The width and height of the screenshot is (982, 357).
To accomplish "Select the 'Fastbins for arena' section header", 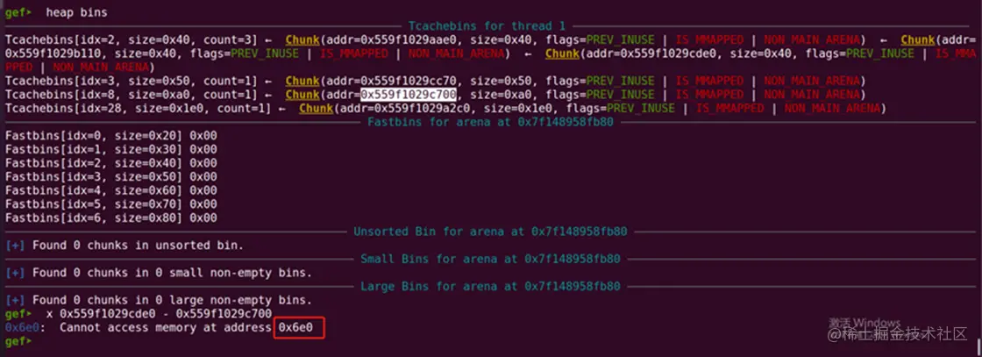I will (490, 122).
